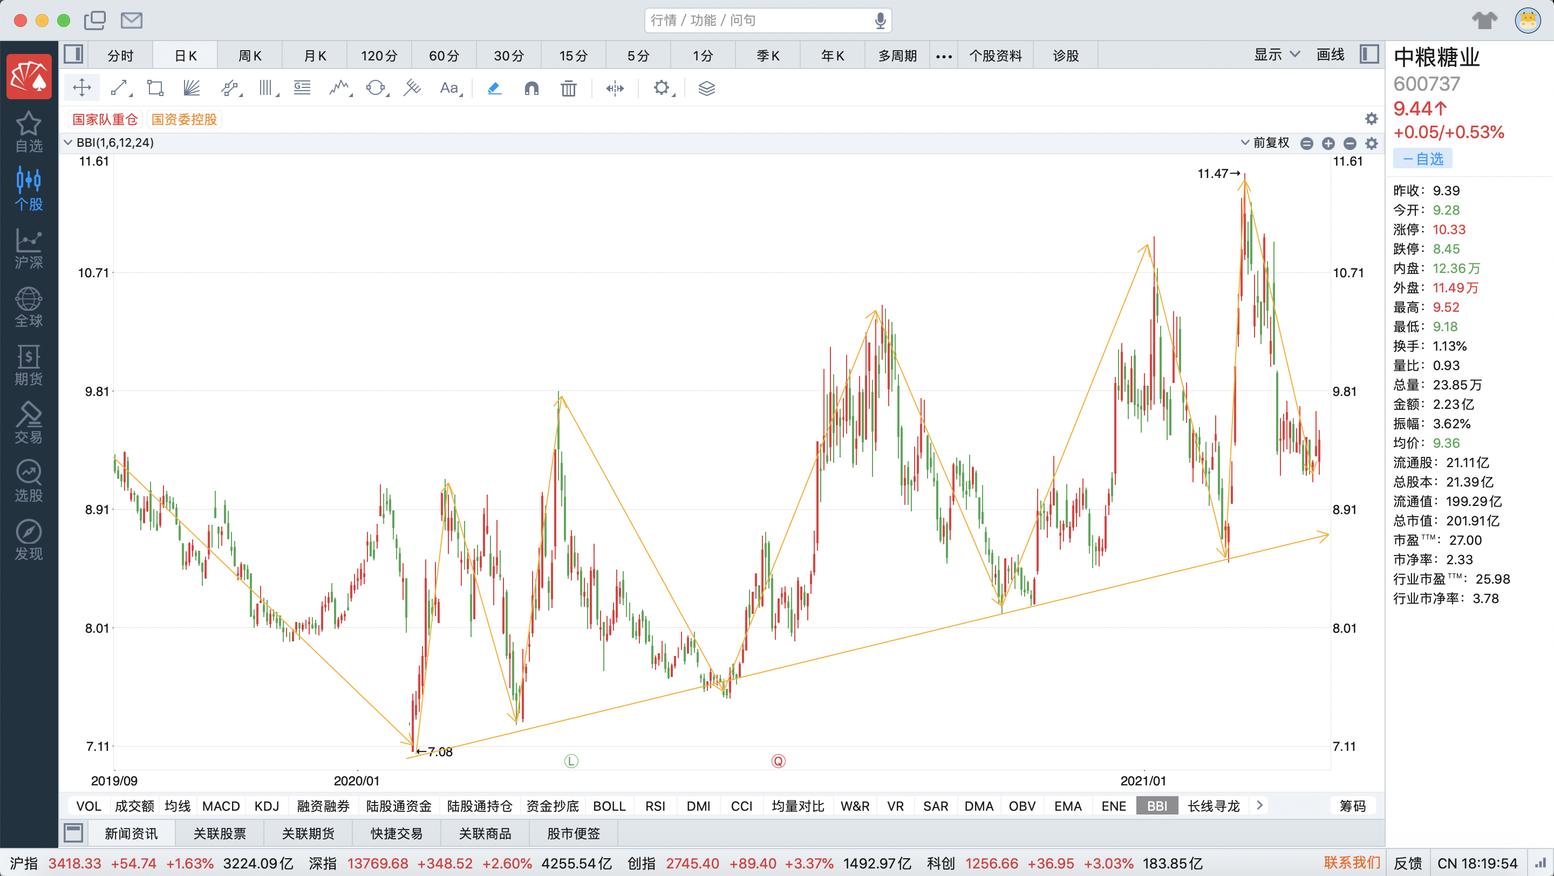Toggle right sidebar panel icon
Screen dimensions: 1554x876
[x=1369, y=55]
